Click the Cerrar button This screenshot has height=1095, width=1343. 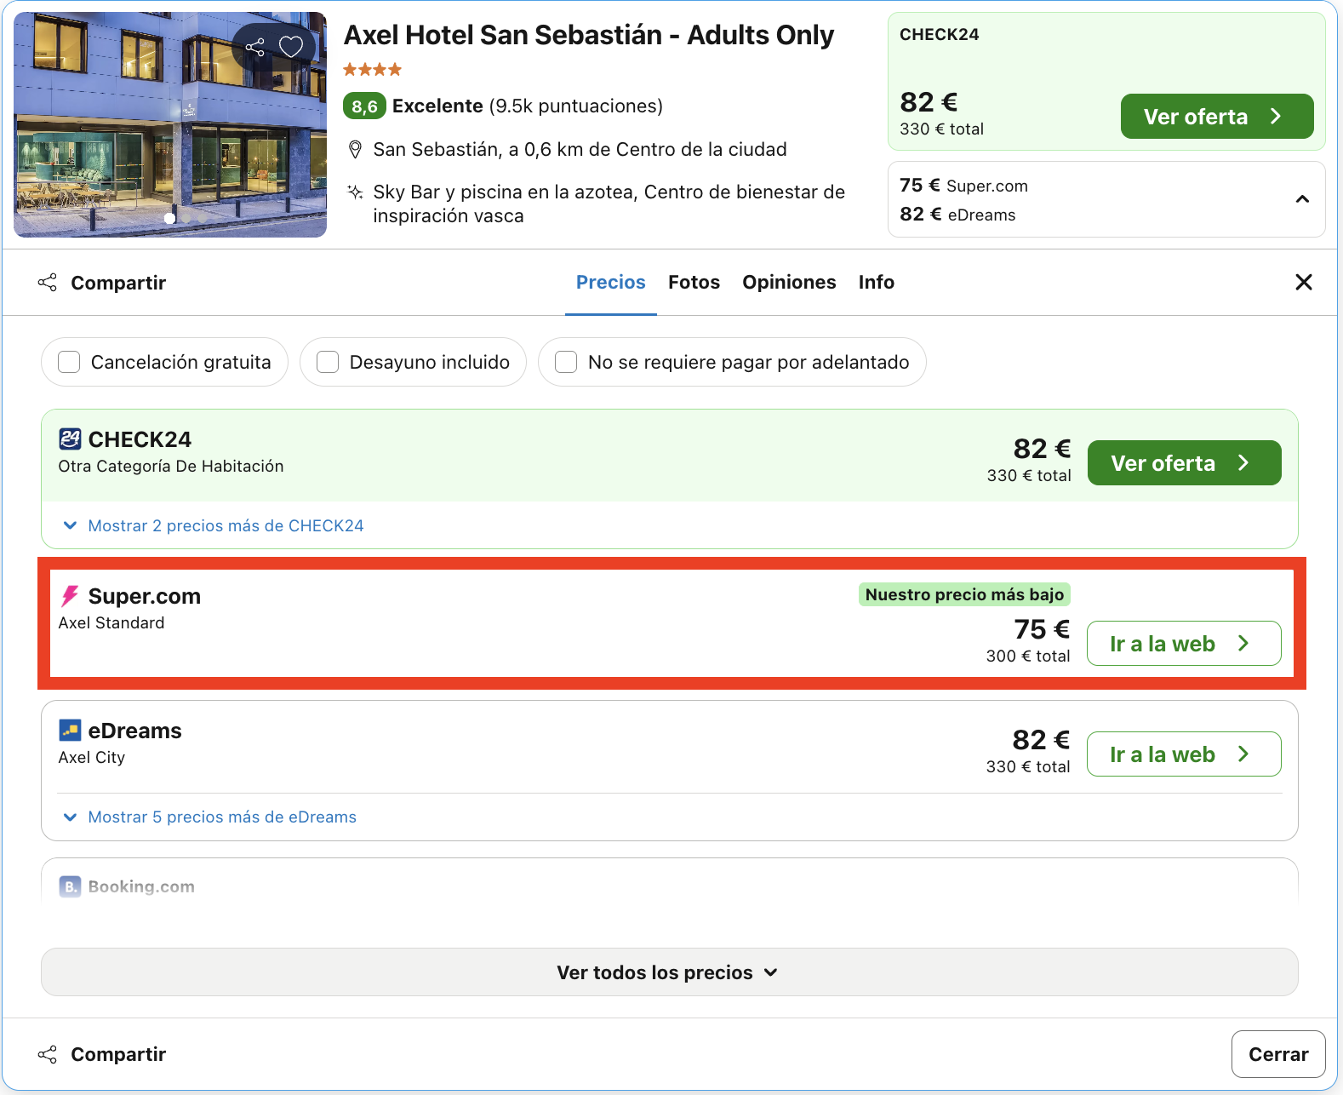pos(1278,1054)
